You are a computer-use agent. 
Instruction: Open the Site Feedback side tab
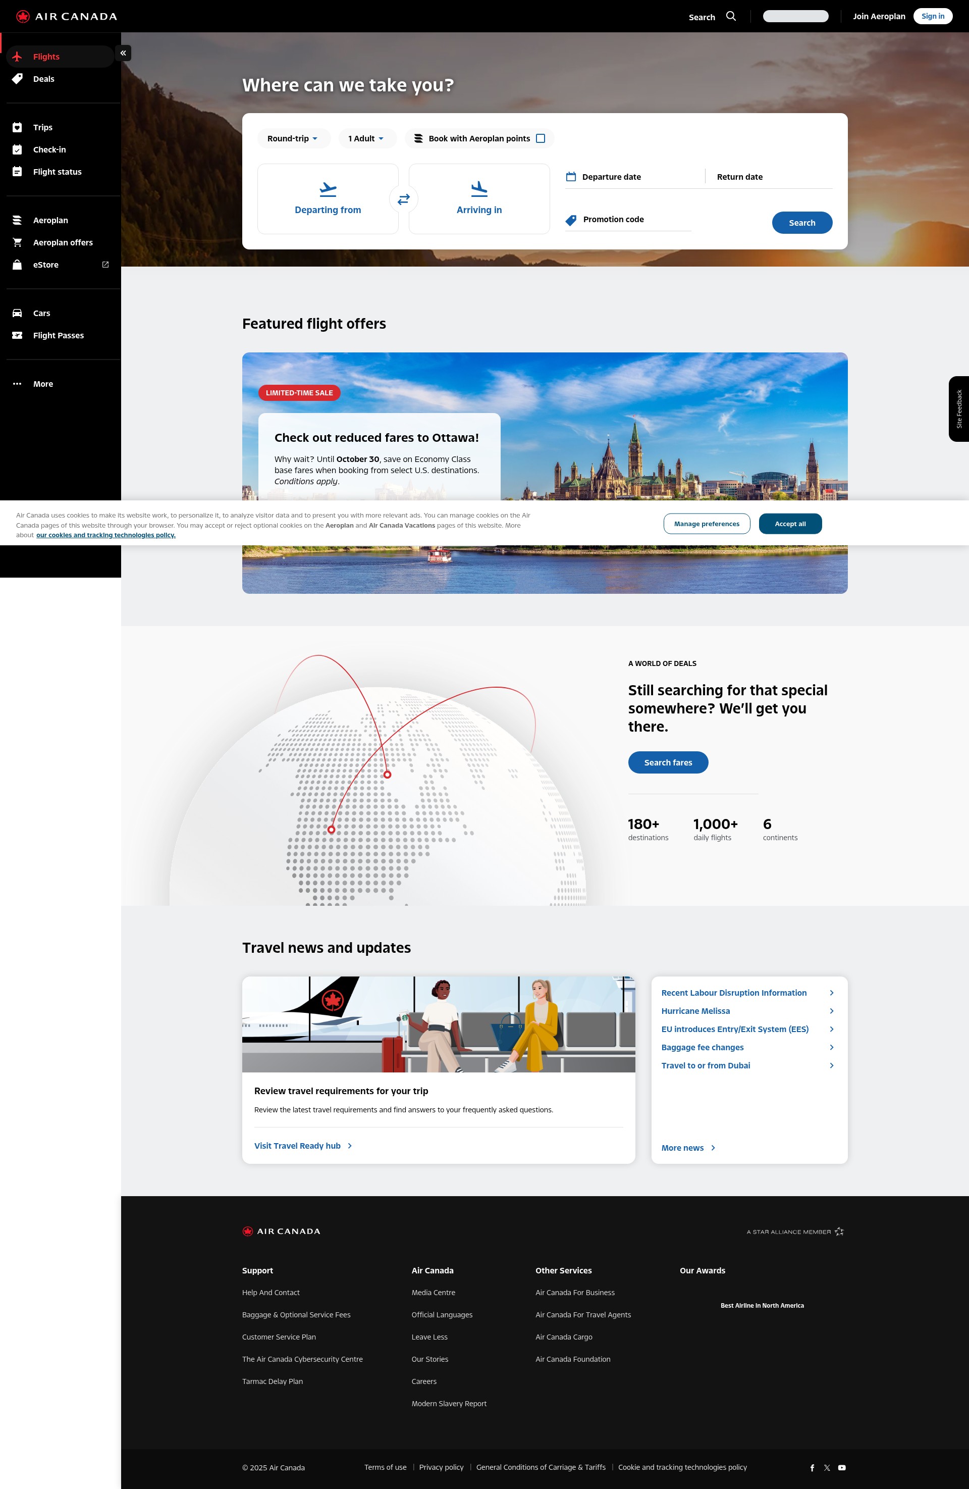(959, 409)
